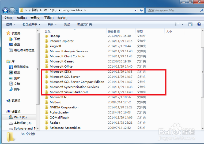The height and width of the screenshot is (144, 204).
Task: Click the Microsoft Office folder icon
Action: pos(47,67)
